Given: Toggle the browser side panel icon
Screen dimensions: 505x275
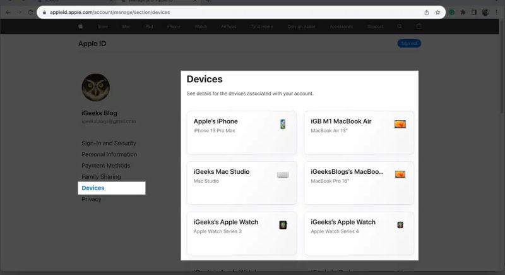Looking at the screenshot, I should point(474,12).
